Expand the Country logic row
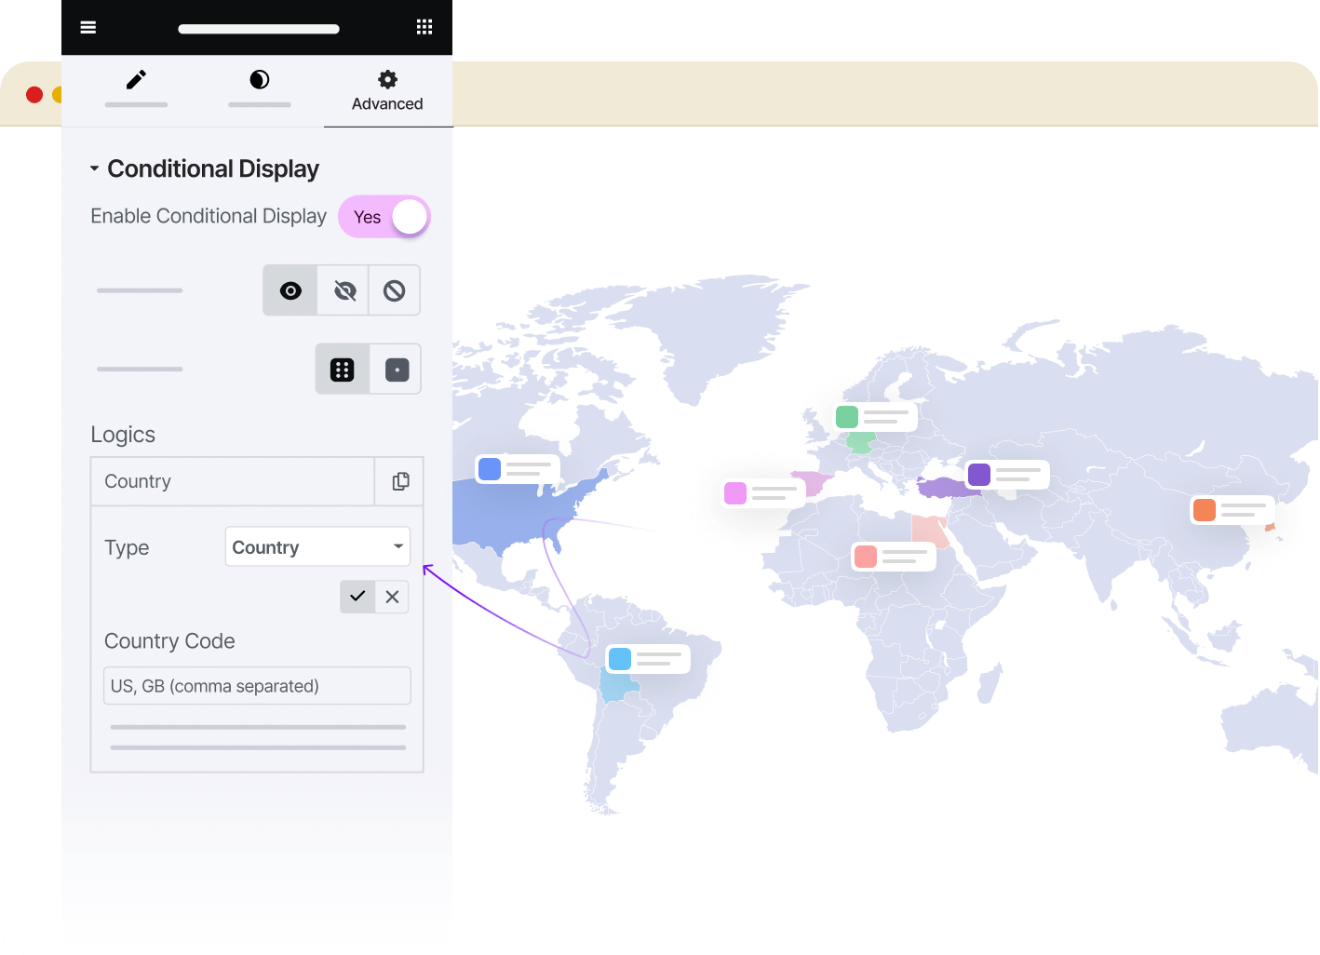 [x=233, y=481]
